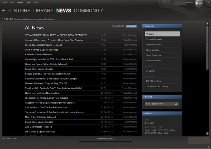Open TF2 Official Blog channel
The width and height of the screenshot is (211, 149).
pyautogui.click(x=162, y=81)
